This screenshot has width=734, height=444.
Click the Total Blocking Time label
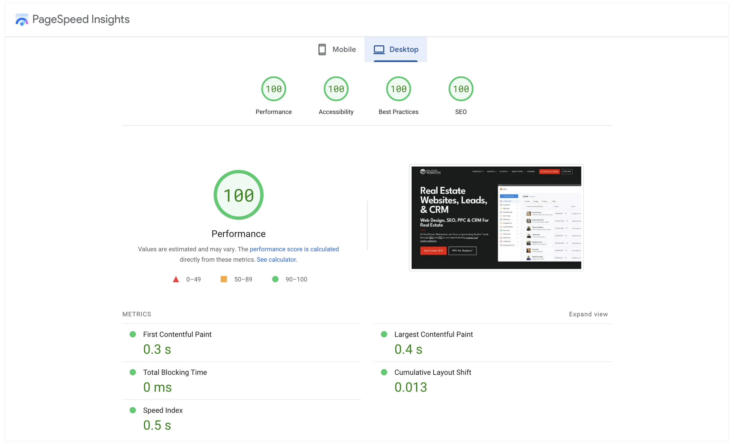pos(175,372)
